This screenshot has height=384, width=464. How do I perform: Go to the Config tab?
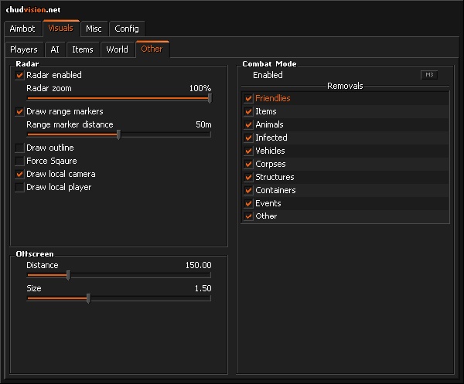(127, 29)
